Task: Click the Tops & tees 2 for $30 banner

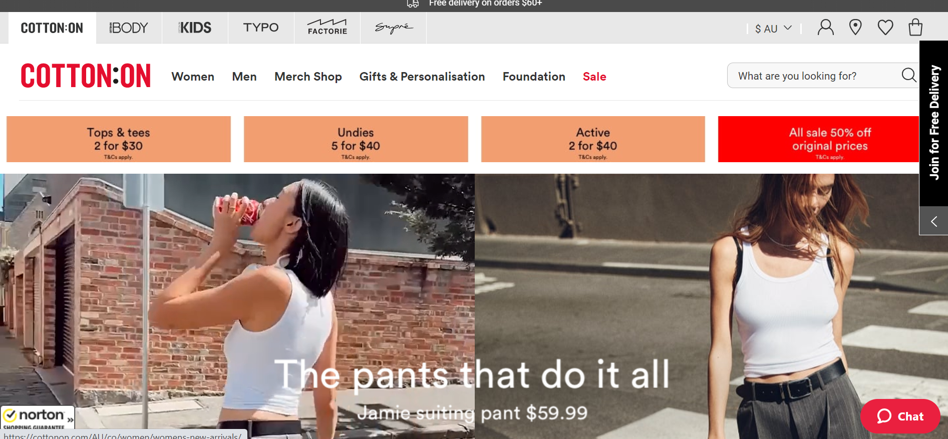Action: [118, 139]
